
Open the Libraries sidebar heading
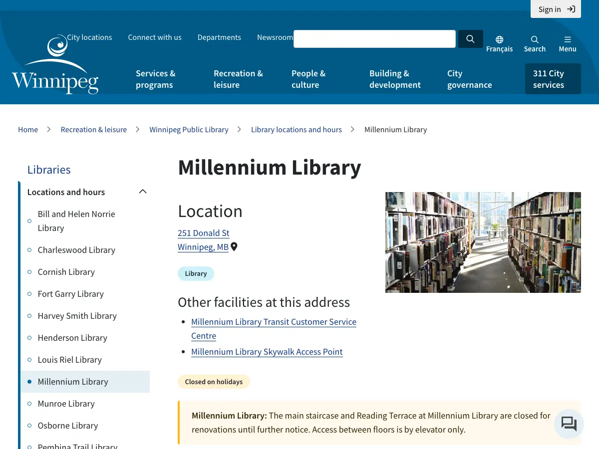(49, 170)
